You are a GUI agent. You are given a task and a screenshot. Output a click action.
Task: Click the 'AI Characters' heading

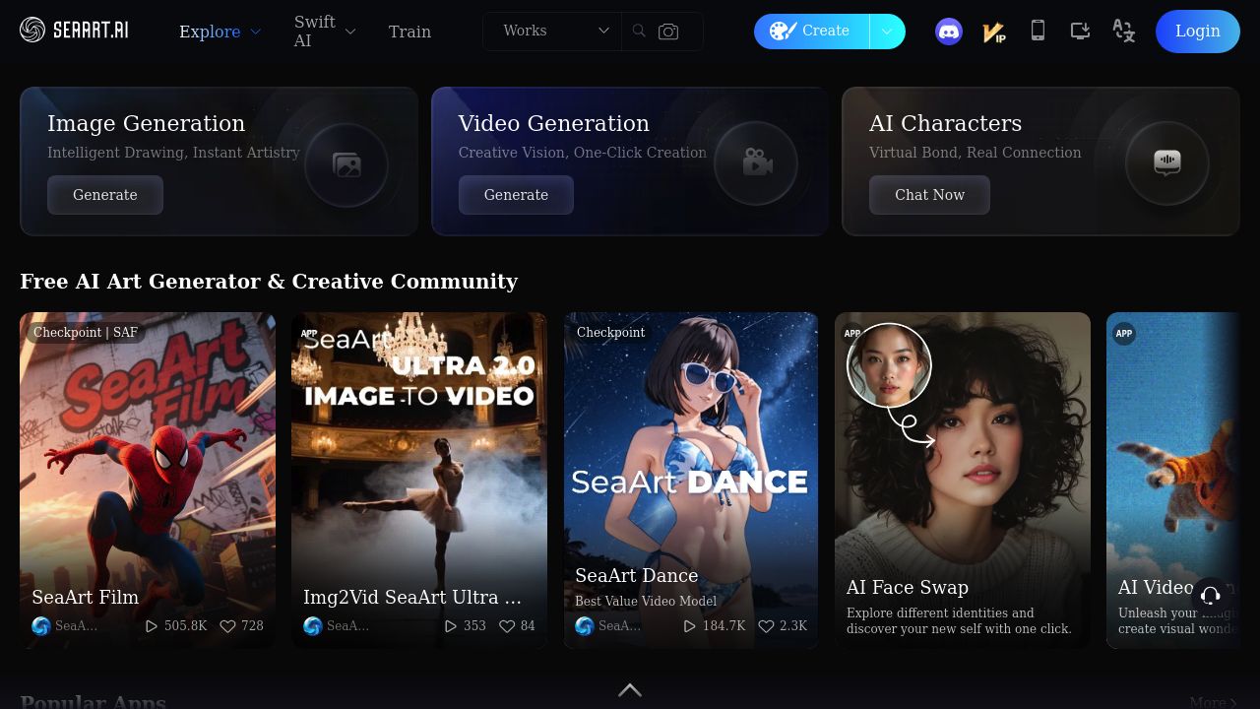click(x=946, y=123)
